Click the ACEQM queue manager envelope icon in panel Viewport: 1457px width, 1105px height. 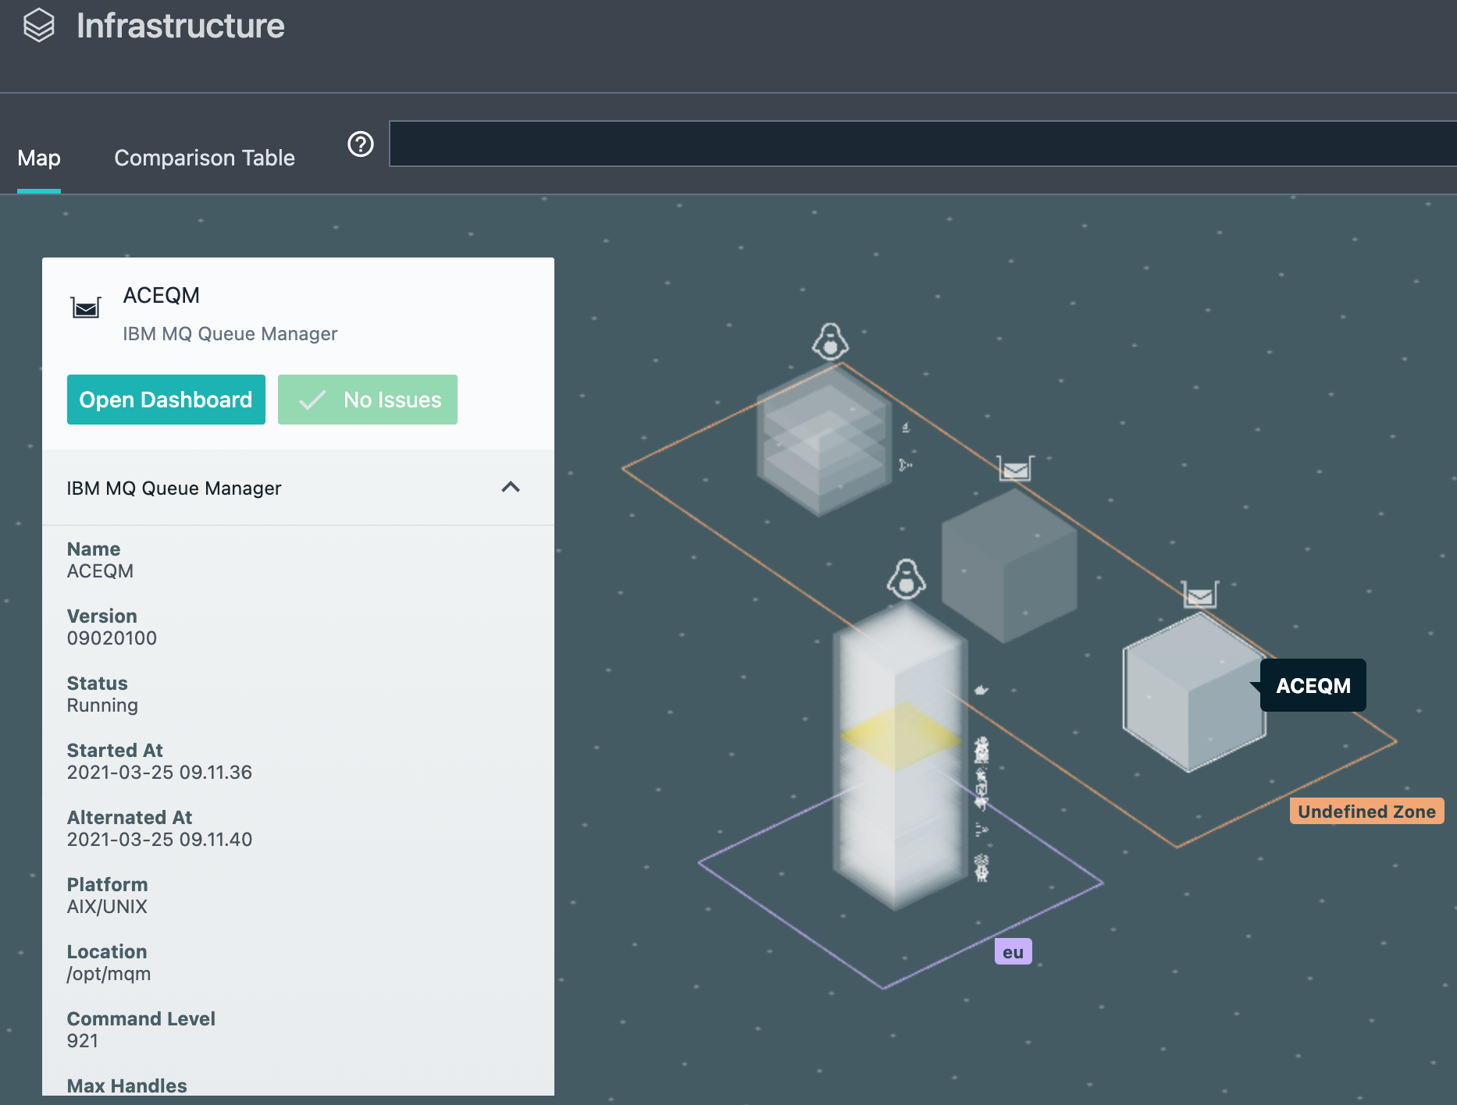(x=86, y=307)
